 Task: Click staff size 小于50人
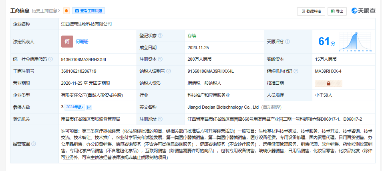click(x=324, y=95)
